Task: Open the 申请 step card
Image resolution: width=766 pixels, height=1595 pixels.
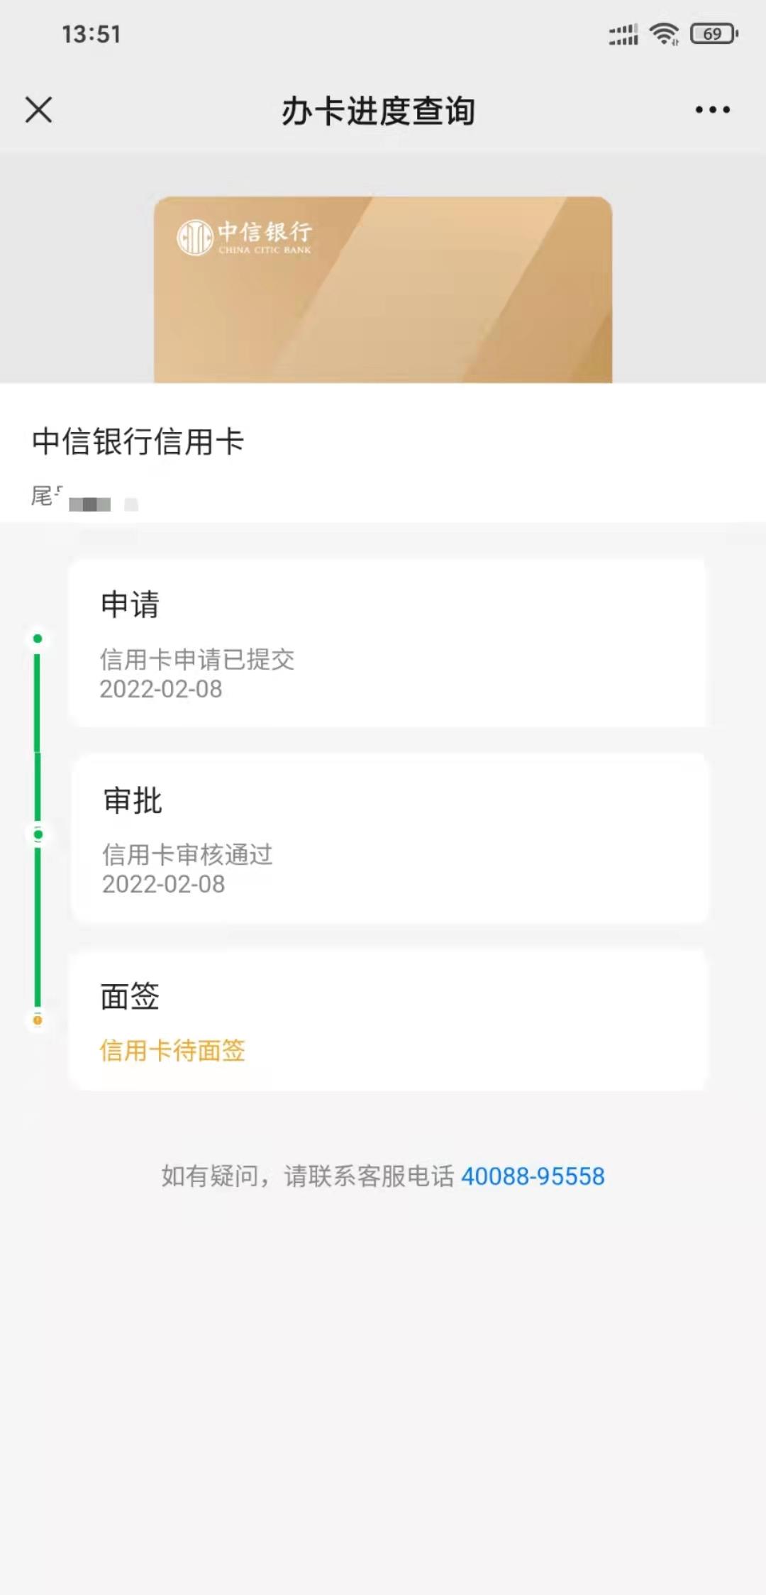Action: (x=387, y=643)
